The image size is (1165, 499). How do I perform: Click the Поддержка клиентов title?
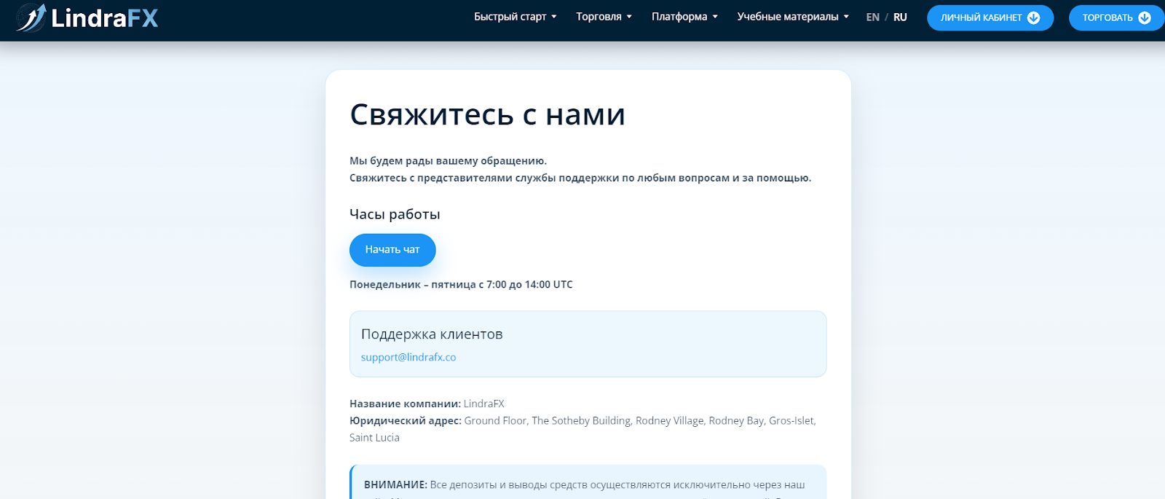(432, 334)
